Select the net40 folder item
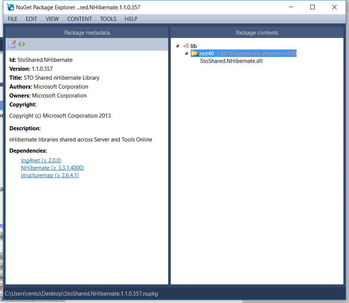 (x=244, y=54)
